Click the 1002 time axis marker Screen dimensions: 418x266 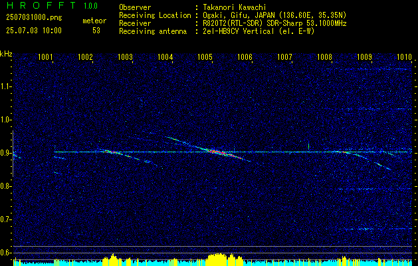pos(85,57)
